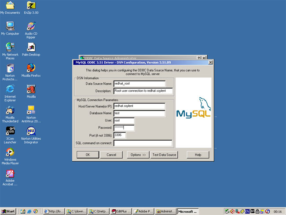
Task: Open the My Documents desktop icon
Action: 10,6
